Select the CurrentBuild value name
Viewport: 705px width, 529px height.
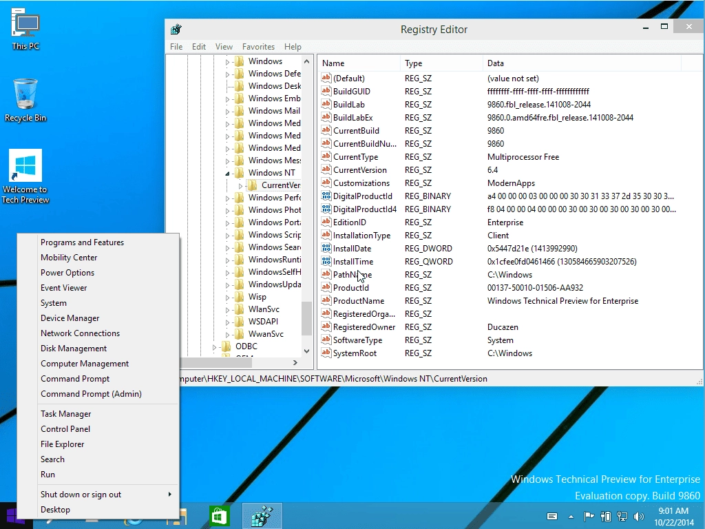356,131
